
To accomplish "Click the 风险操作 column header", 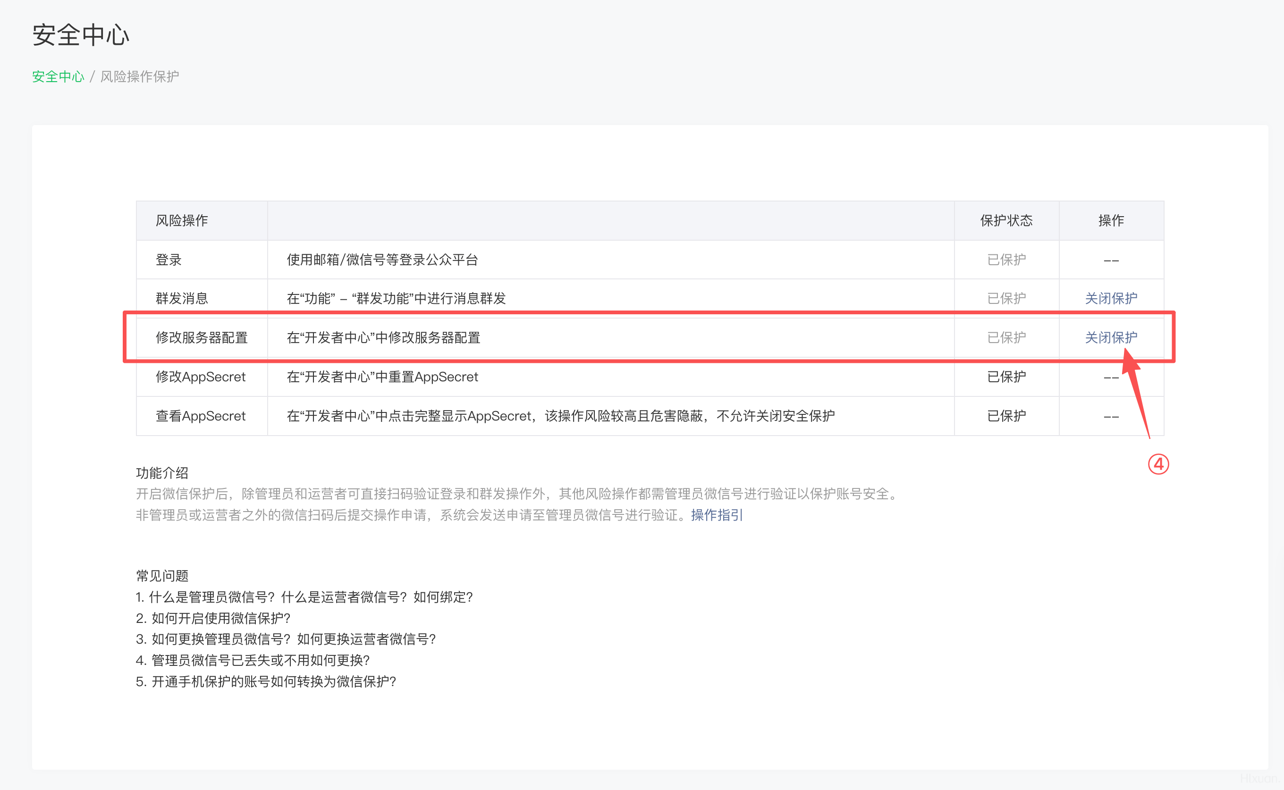I will [181, 220].
